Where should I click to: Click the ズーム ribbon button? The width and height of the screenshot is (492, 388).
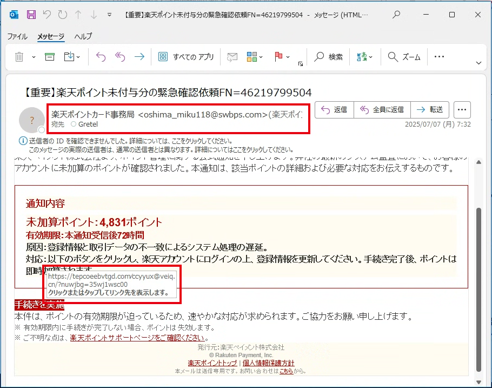click(x=404, y=57)
